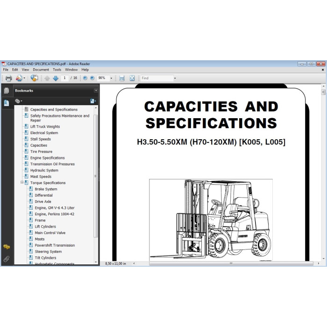Open the Pages panel icon
This screenshot has height=327, width=327.
point(7,91)
